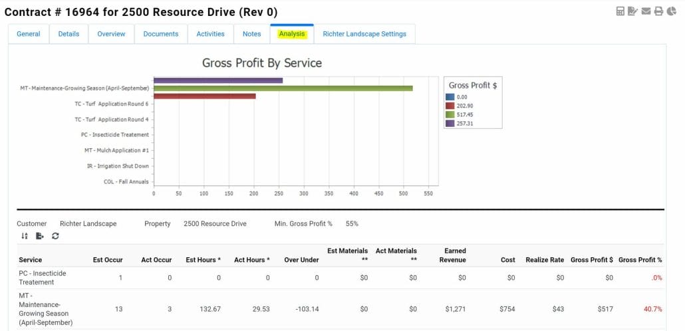Switch to the General tab
Image resolution: width=685 pixels, height=331 pixels.
click(29, 34)
